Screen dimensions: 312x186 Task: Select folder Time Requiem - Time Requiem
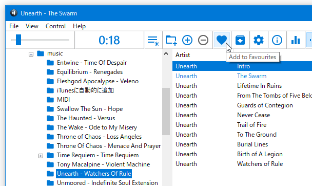coord(98,155)
